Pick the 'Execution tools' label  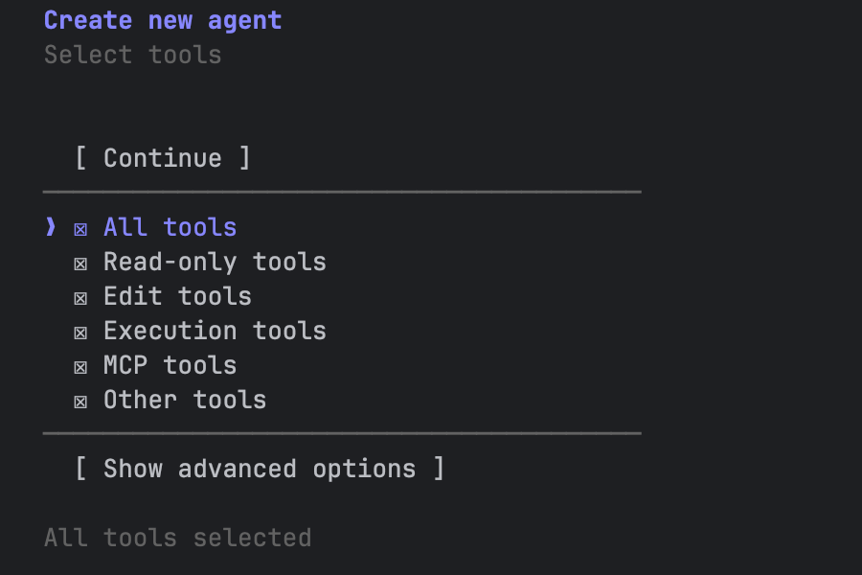point(215,331)
